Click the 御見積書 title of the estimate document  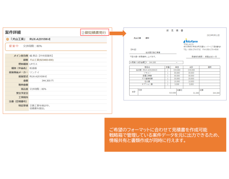175,31
